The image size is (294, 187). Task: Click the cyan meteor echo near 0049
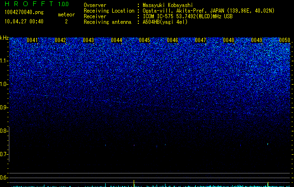click(268, 144)
